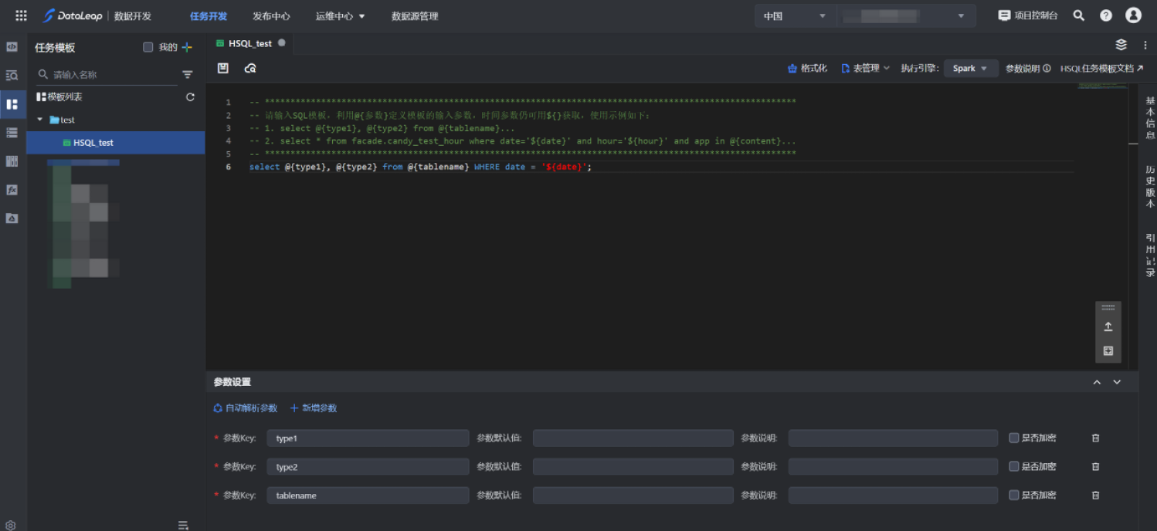This screenshot has width=1157, height=531.
Task: Click the add template plus icon
Action: [187, 47]
